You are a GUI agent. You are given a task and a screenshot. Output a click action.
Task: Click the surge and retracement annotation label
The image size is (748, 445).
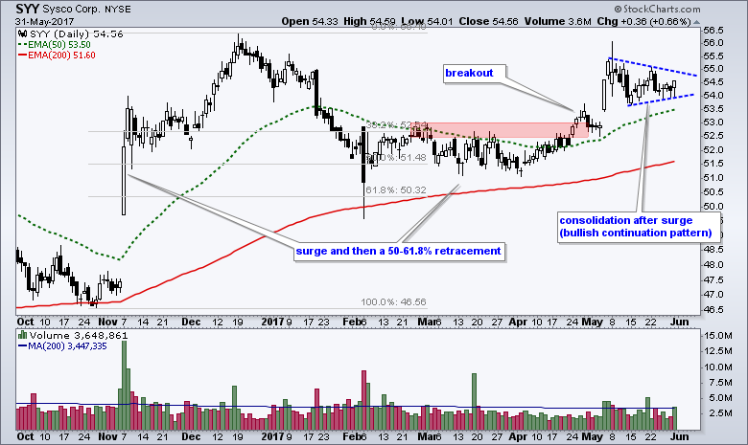tap(398, 251)
